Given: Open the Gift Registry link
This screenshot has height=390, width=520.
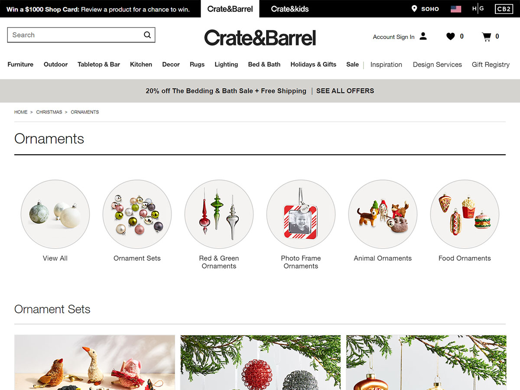Looking at the screenshot, I should 491,64.
